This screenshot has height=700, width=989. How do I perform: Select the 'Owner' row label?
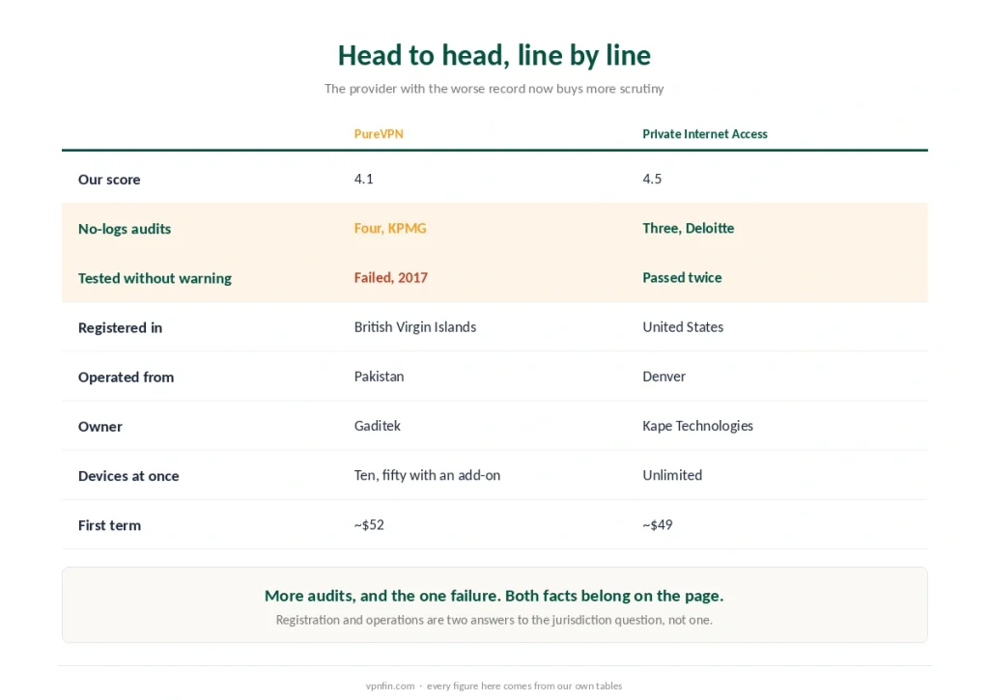tap(99, 427)
